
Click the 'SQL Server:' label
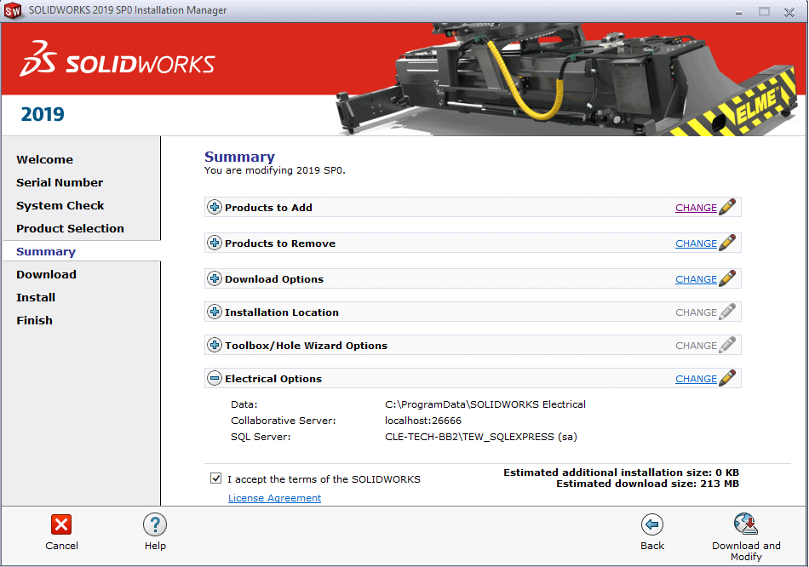(x=261, y=437)
